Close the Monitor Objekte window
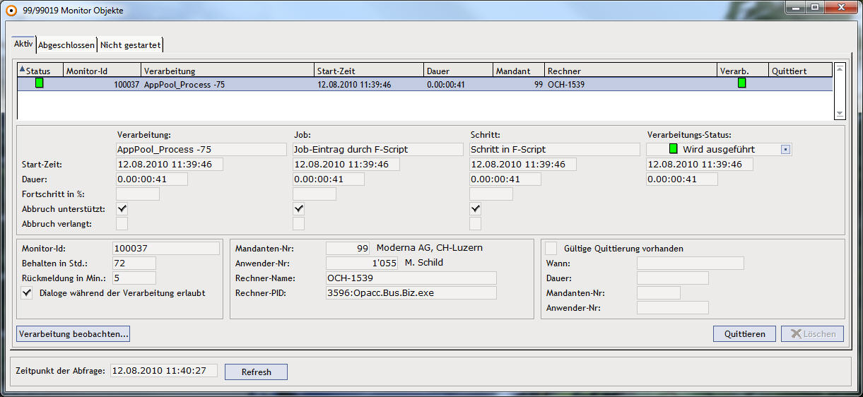 (840, 7)
